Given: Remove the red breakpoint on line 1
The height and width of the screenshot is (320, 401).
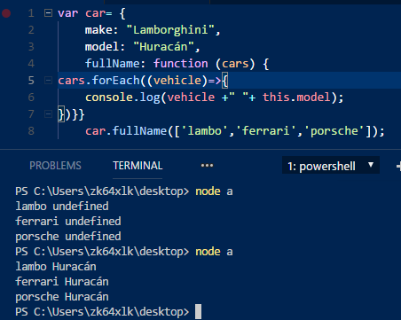Looking at the screenshot, I should tap(6, 13).
